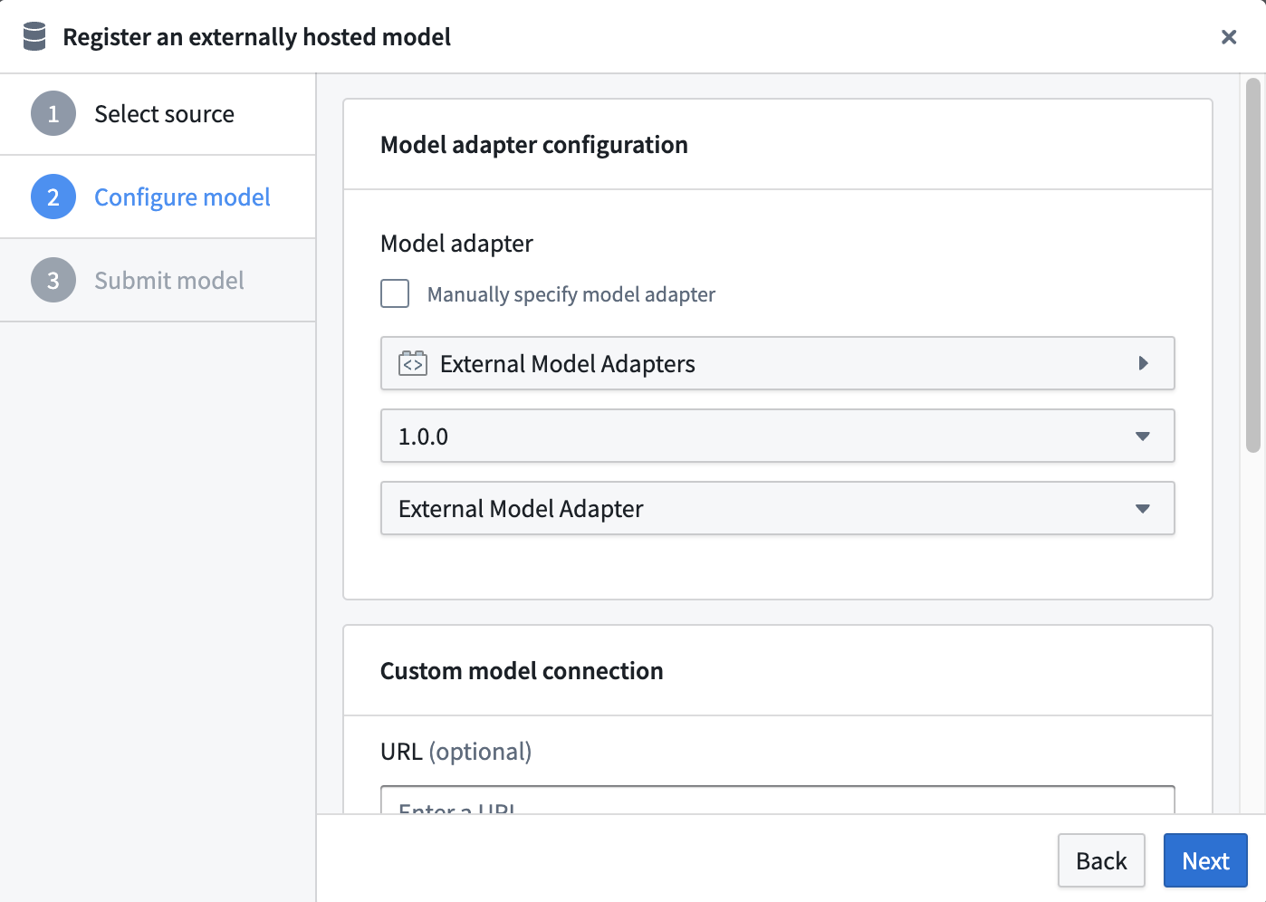Click the step 2 circle icon
Image resolution: width=1266 pixels, height=902 pixels.
tap(53, 197)
